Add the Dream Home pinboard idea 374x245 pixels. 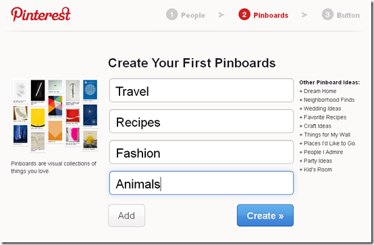(x=318, y=91)
